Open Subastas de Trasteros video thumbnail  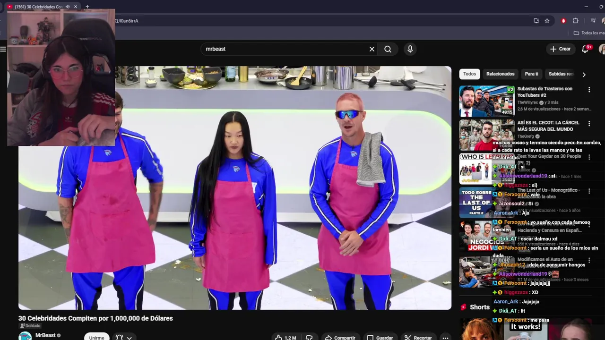487,101
